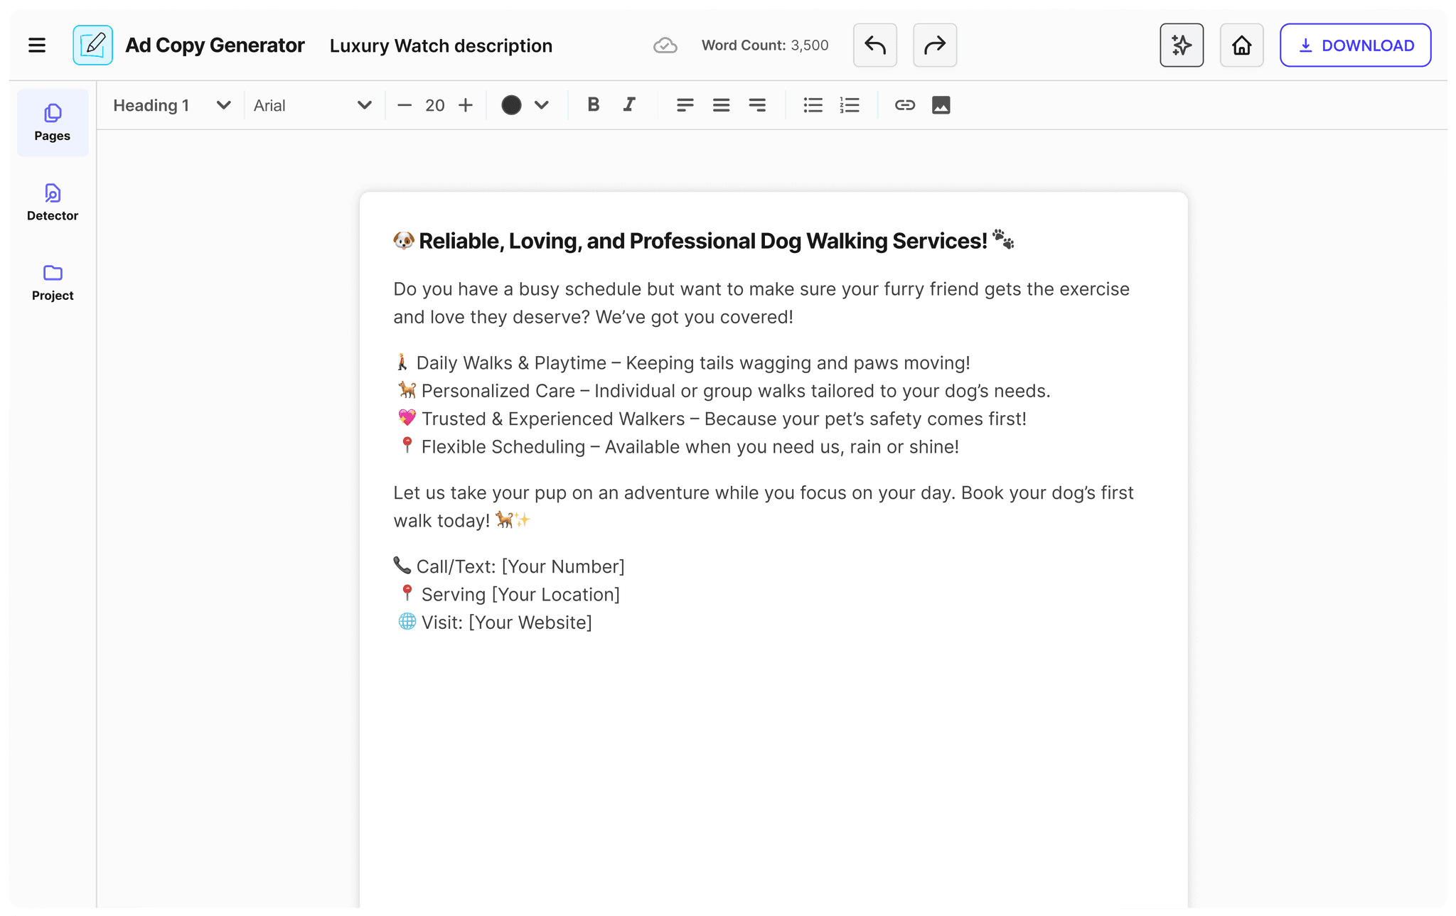Click the Word Count 3,500 label
This screenshot has width=1456, height=916.
pyautogui.click(x=765, y=45)
